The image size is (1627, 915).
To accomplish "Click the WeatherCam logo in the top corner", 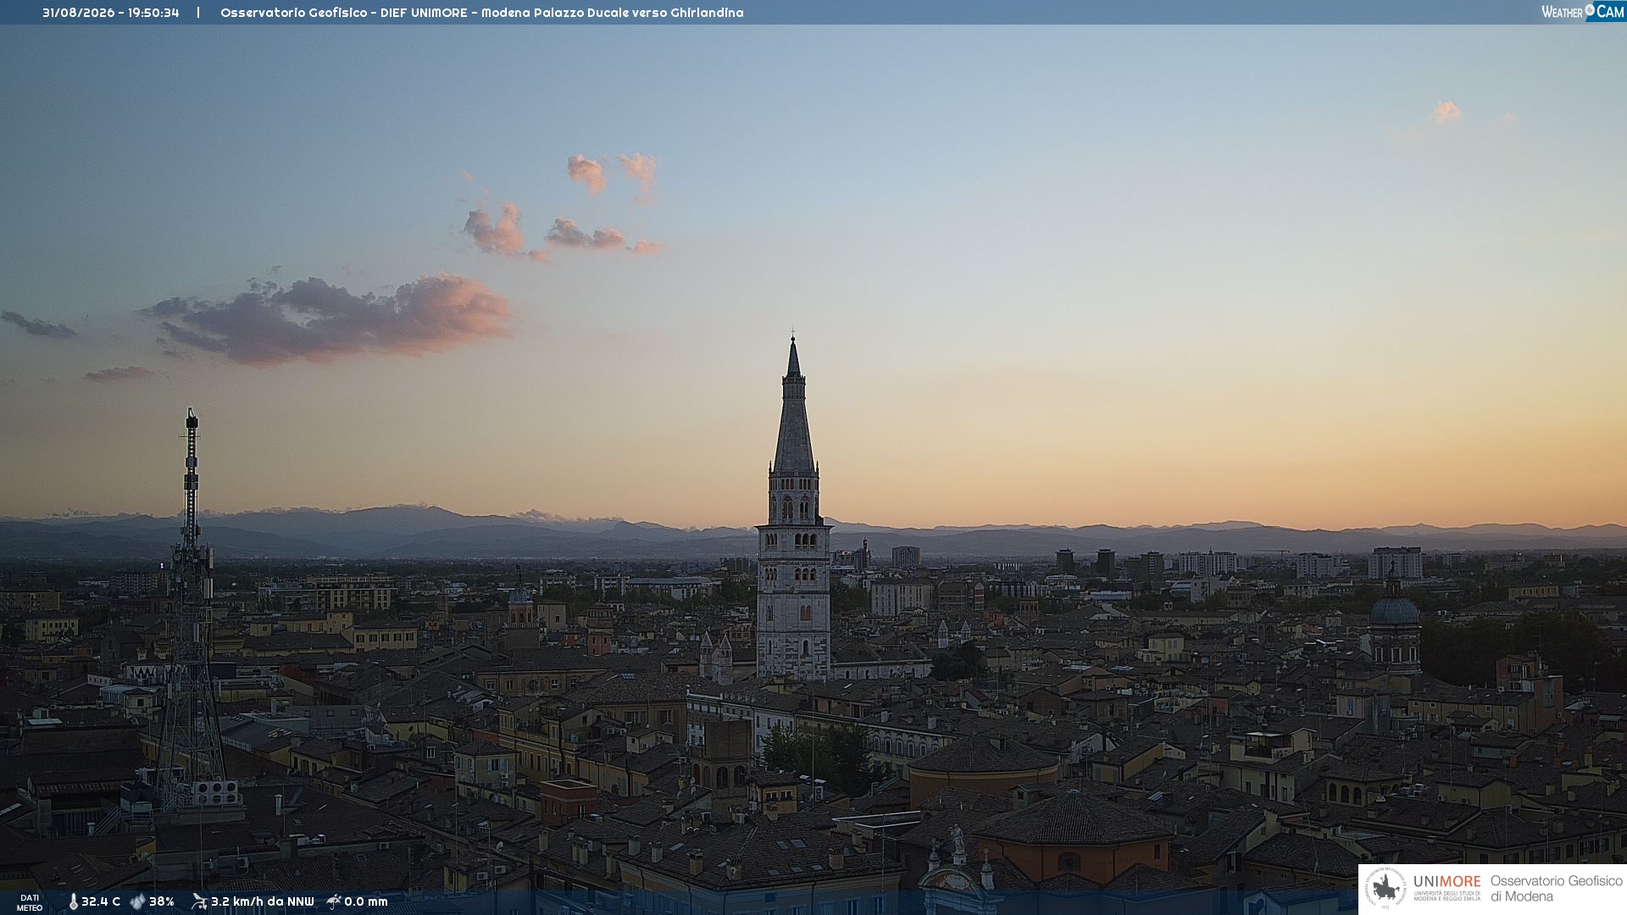I will pyautogui.click(x=1583, y=11).
